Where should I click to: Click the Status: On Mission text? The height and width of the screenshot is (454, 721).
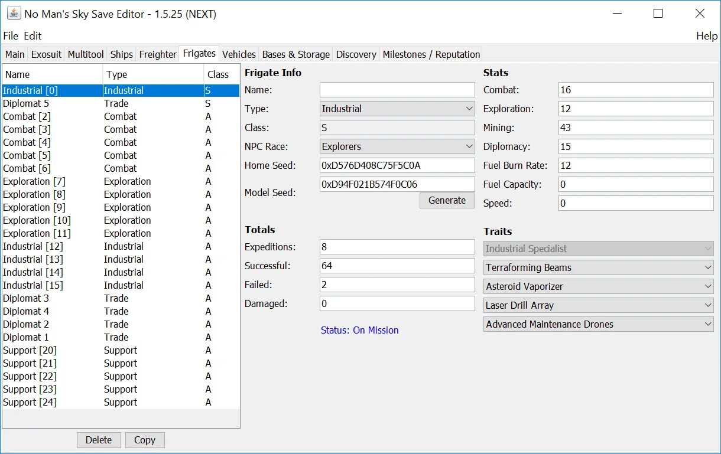[x=359, y=330]
